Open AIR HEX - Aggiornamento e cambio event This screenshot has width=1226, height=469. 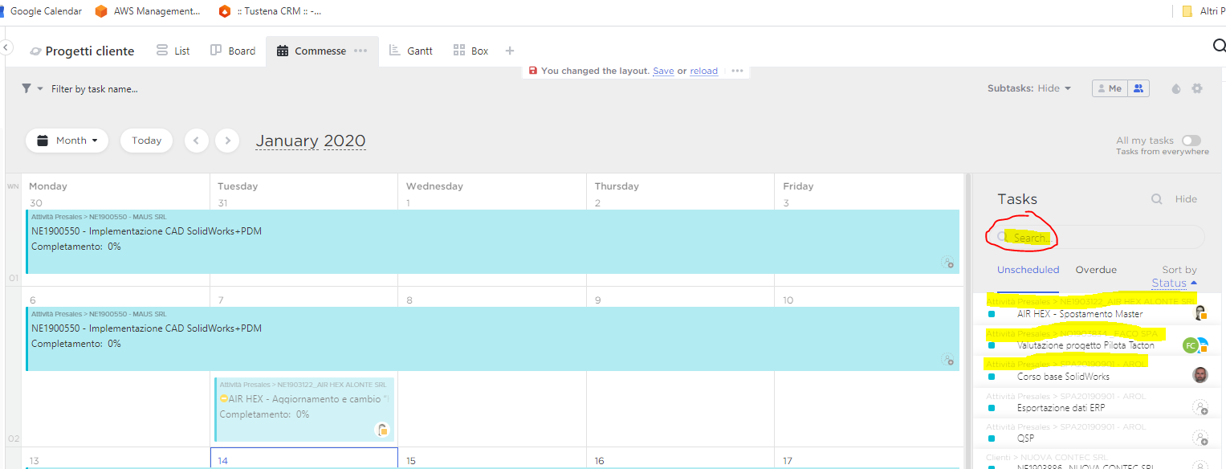[x=304, y=410]
